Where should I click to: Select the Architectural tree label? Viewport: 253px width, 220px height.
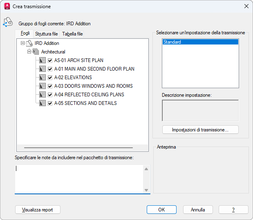[53, 52]
